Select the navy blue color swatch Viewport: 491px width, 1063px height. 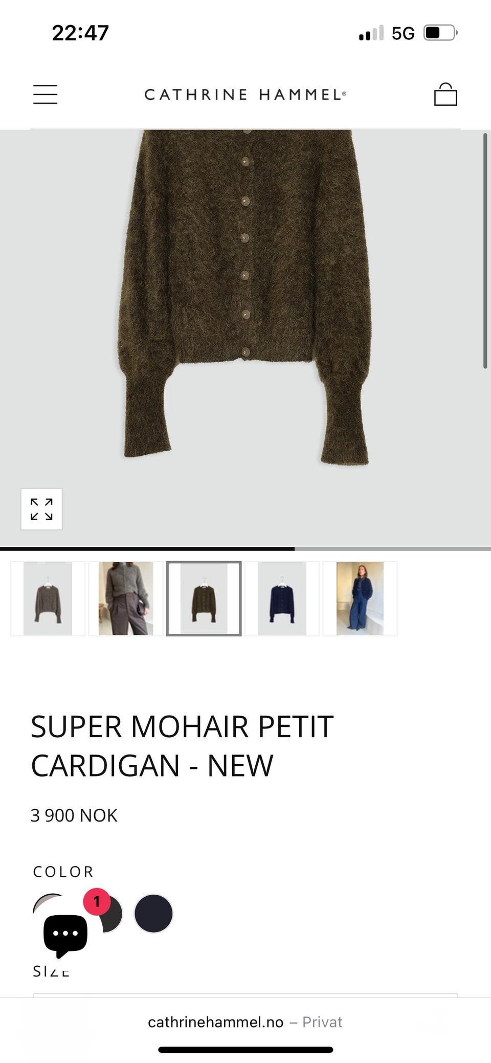click(153, 913)
